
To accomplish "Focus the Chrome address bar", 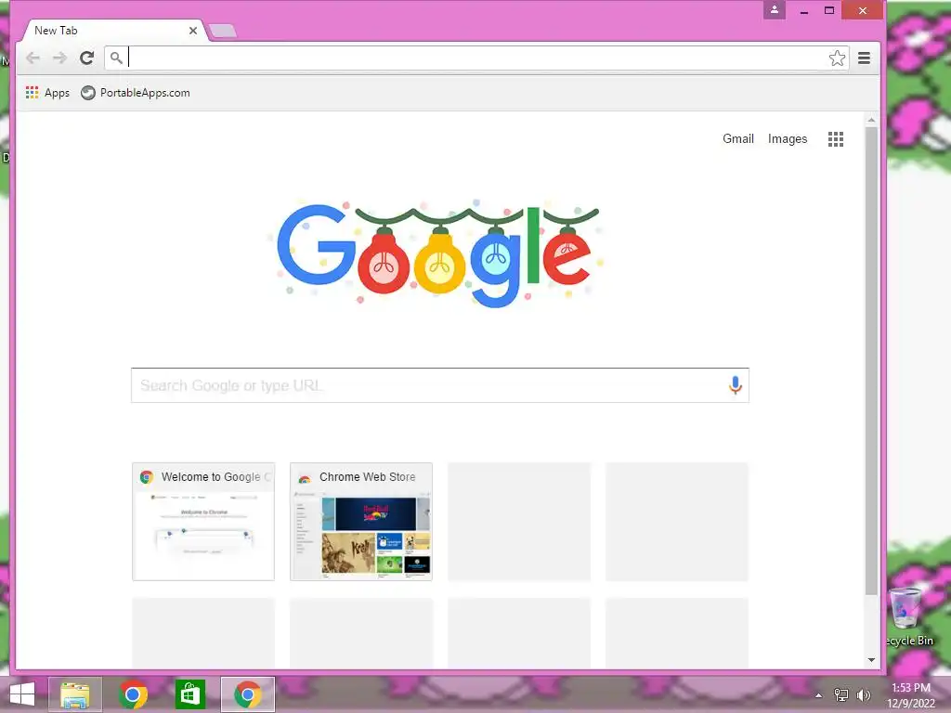I will click(x=476, y=58).
